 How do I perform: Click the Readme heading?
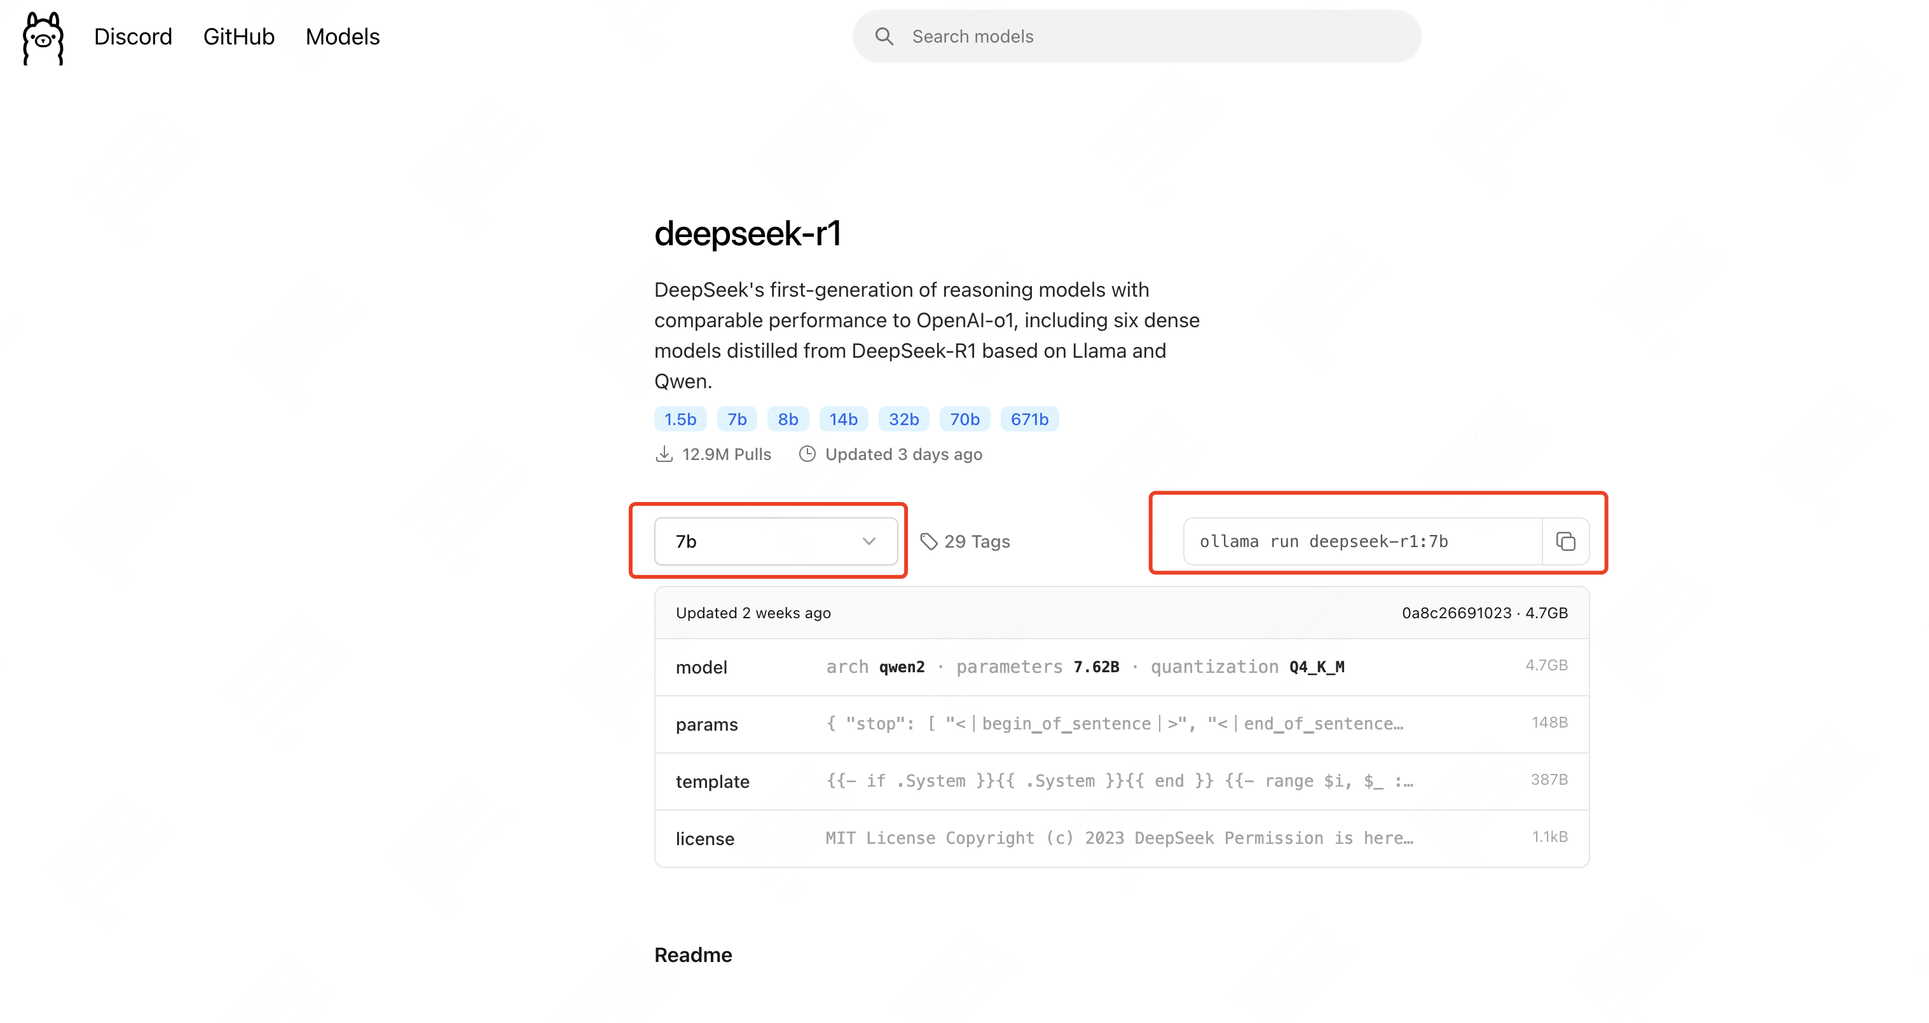(694, 955)
